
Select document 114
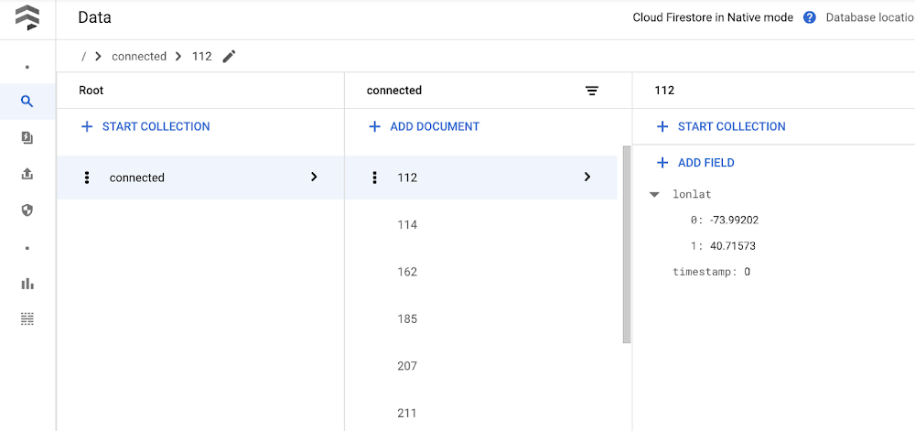pyautogui.click(x=407, y=225)
